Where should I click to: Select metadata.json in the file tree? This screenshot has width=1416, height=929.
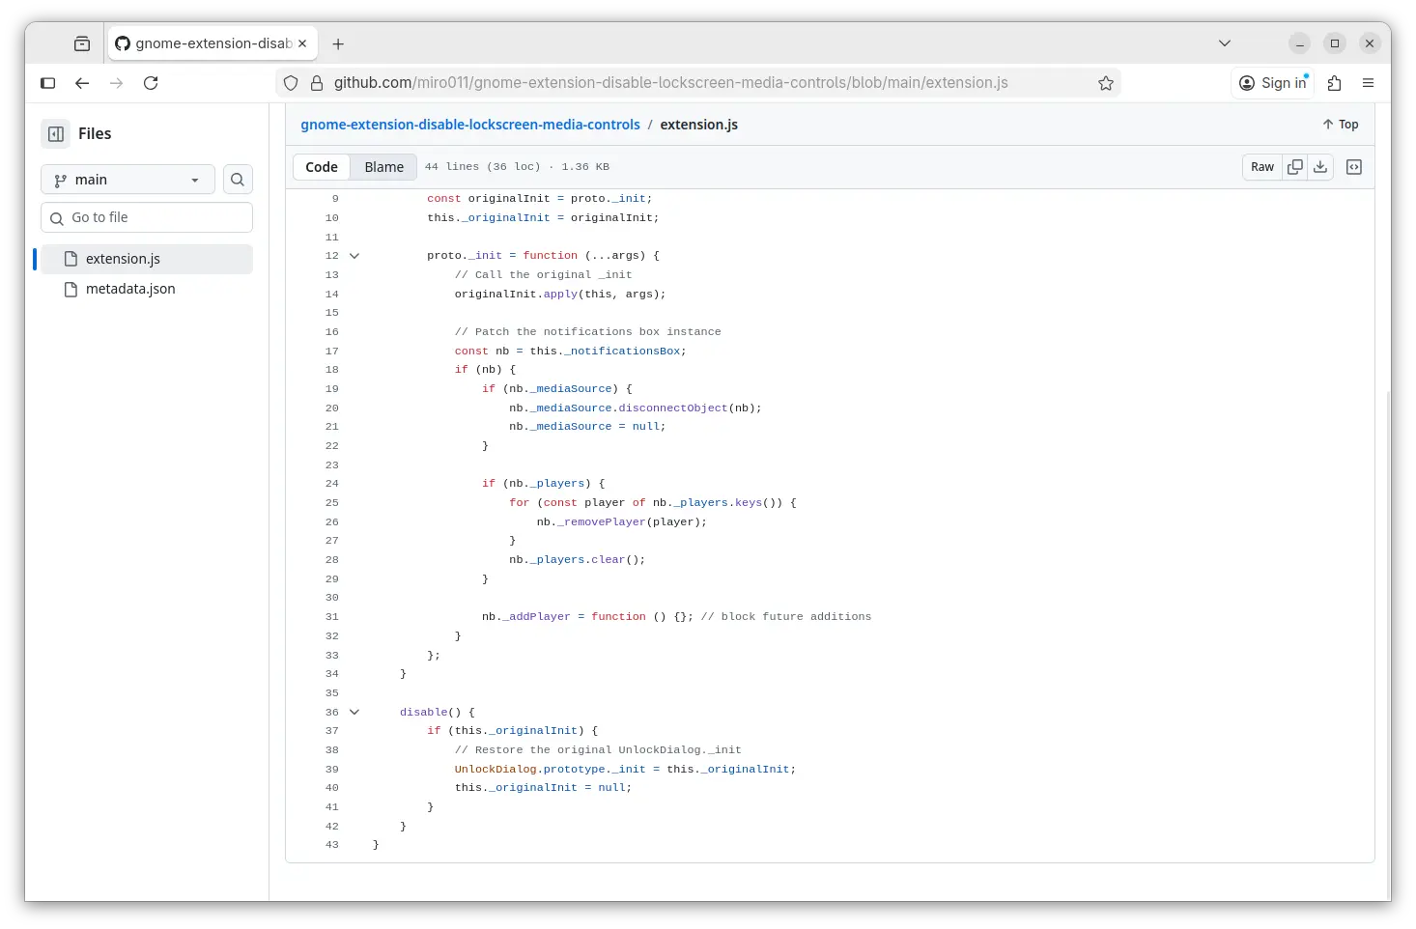point(130,289)
